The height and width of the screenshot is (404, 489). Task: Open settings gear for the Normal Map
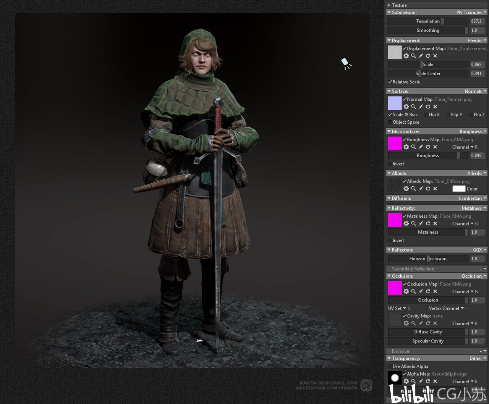coord(406,107)
